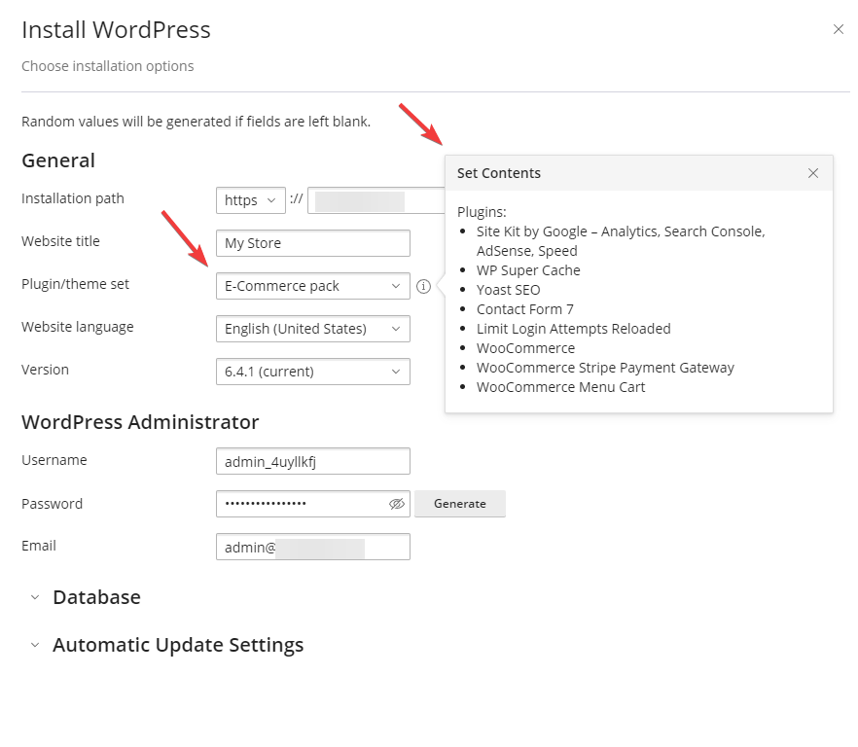Click the 'WP Super Cache' plugin entry
Image resolution: width=858 pixels, height=747 pixels.
click(528, 270)
